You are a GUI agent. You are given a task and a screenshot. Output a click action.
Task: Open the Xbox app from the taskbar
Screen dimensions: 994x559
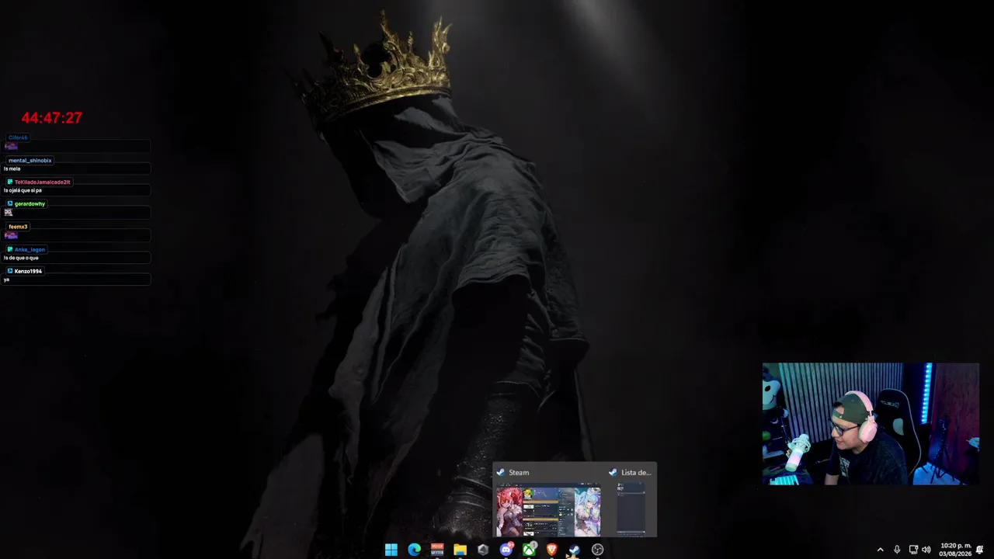point(529,550)
